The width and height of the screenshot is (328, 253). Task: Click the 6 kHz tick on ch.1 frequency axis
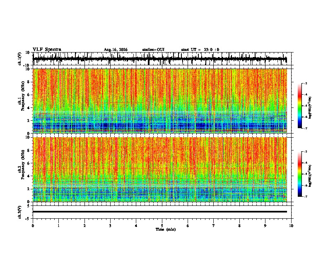[29, 95]
